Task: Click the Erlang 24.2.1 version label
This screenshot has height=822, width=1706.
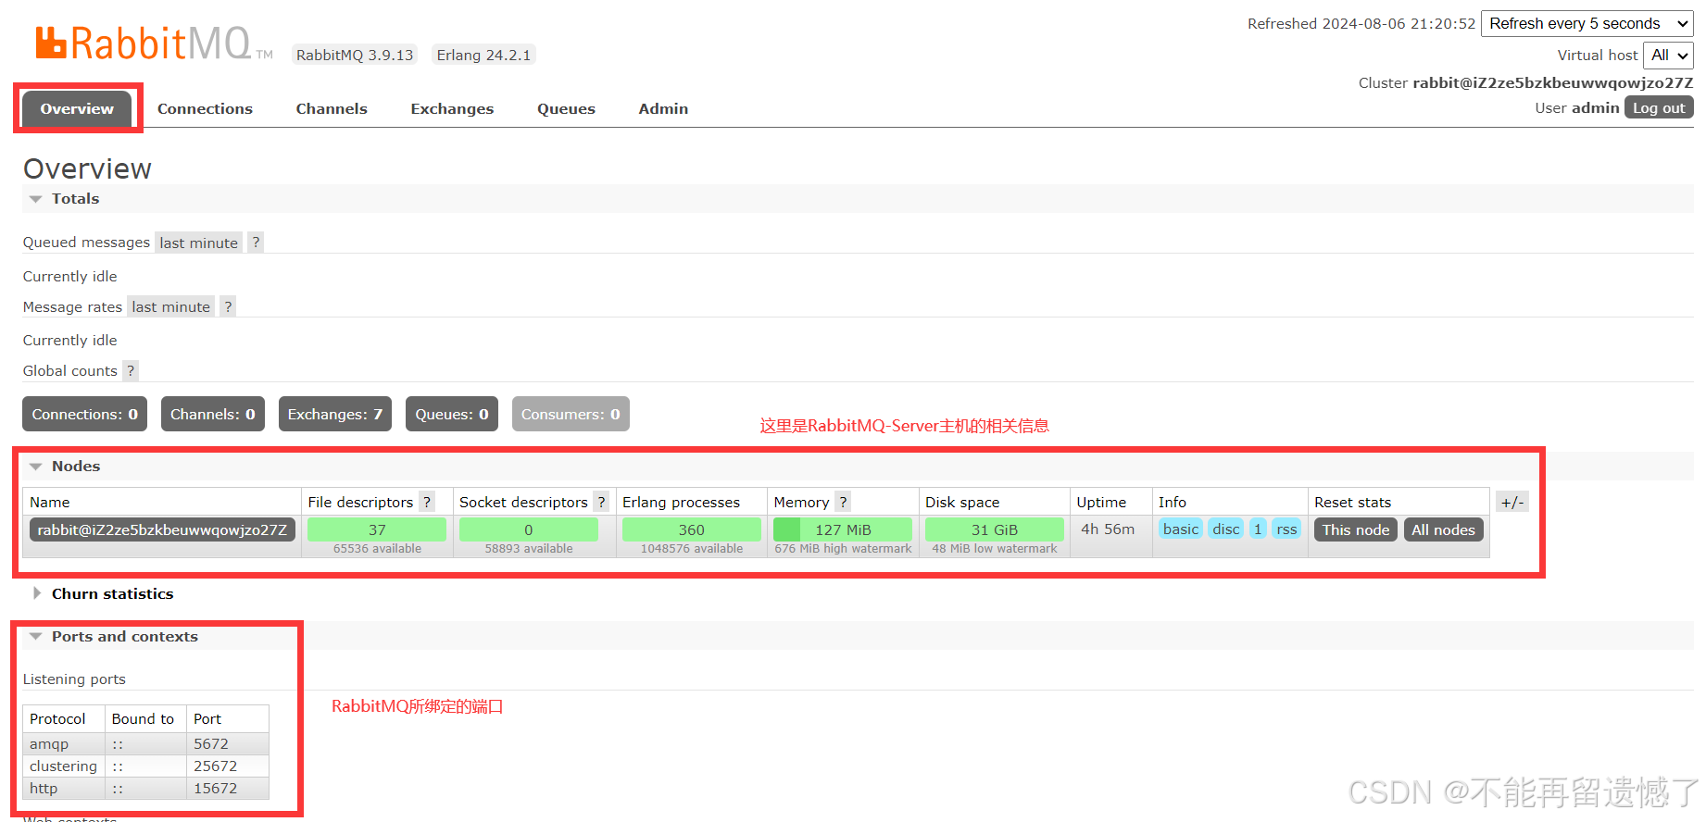Action: pyautogui.click(x=483, y=55)
